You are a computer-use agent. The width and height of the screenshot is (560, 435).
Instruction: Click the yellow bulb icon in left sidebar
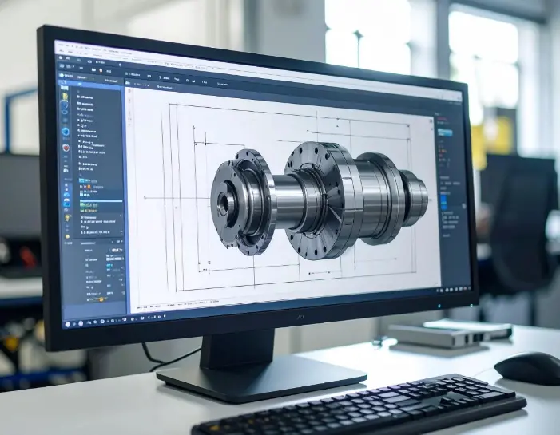(67, 218)
